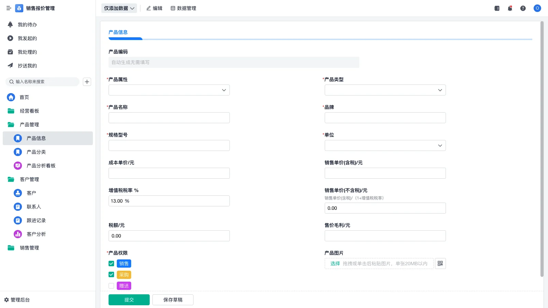Select 跟进记录 in the sidebar
The width and height of the screenshot is (548, 308).
48,220
